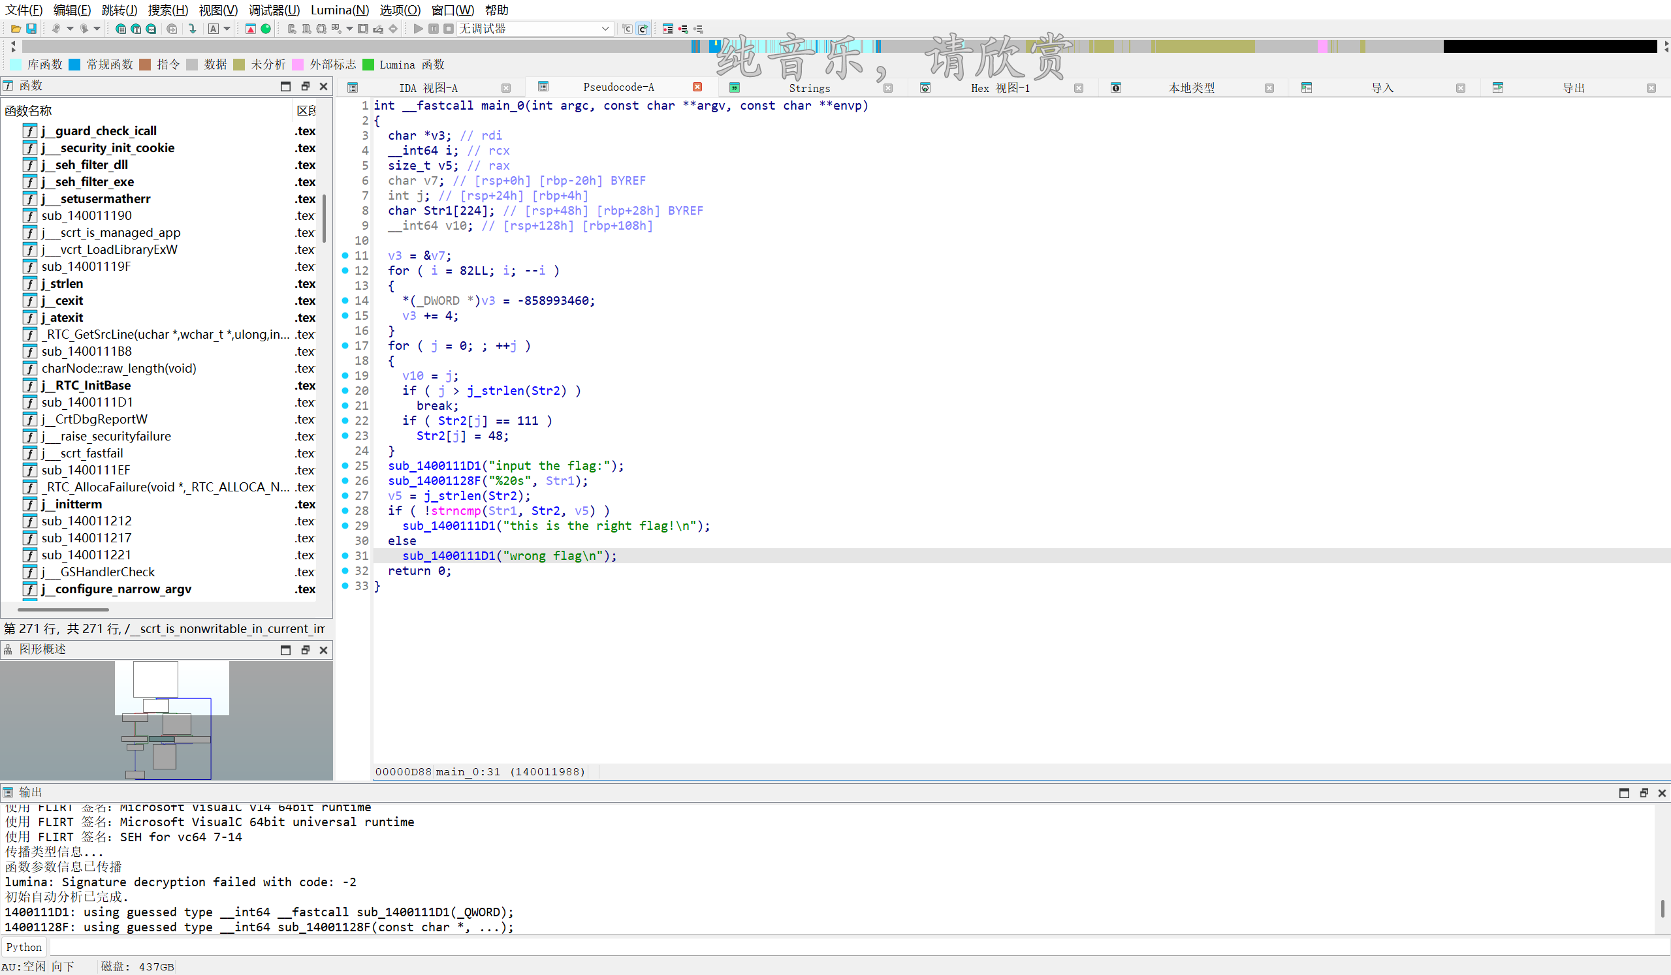Click the green jump arrow icon

point(192,29)
